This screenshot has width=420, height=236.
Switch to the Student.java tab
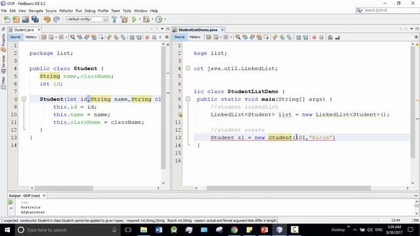[x=24, y=29]
